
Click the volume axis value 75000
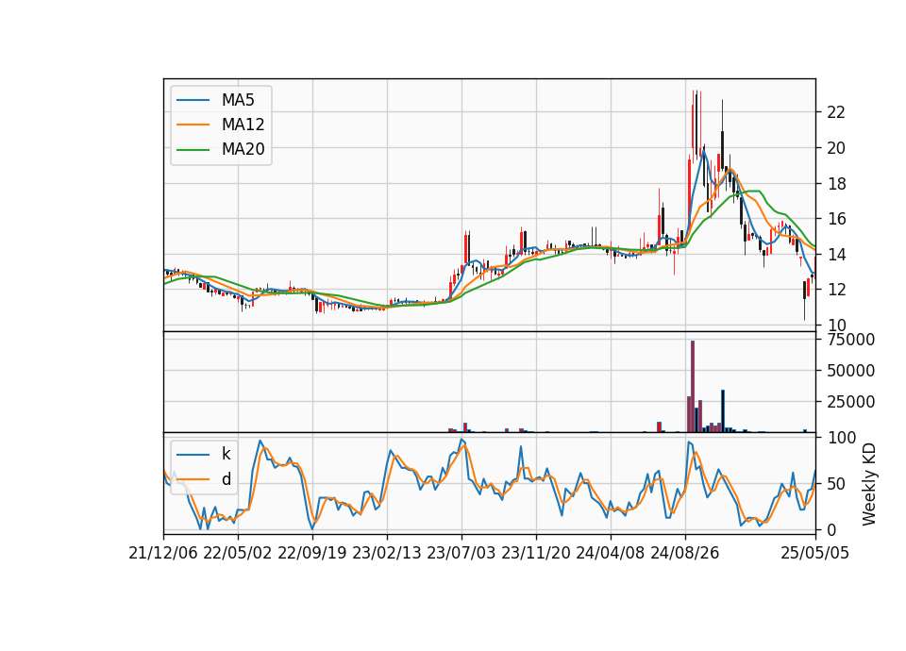850,340
